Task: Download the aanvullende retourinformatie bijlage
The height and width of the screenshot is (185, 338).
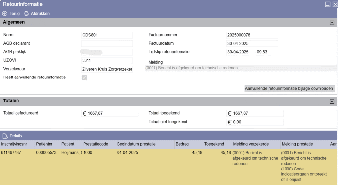Action: [289, 89]
